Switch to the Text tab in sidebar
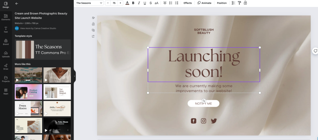This screenshot has height=140, width=318. 6,29
